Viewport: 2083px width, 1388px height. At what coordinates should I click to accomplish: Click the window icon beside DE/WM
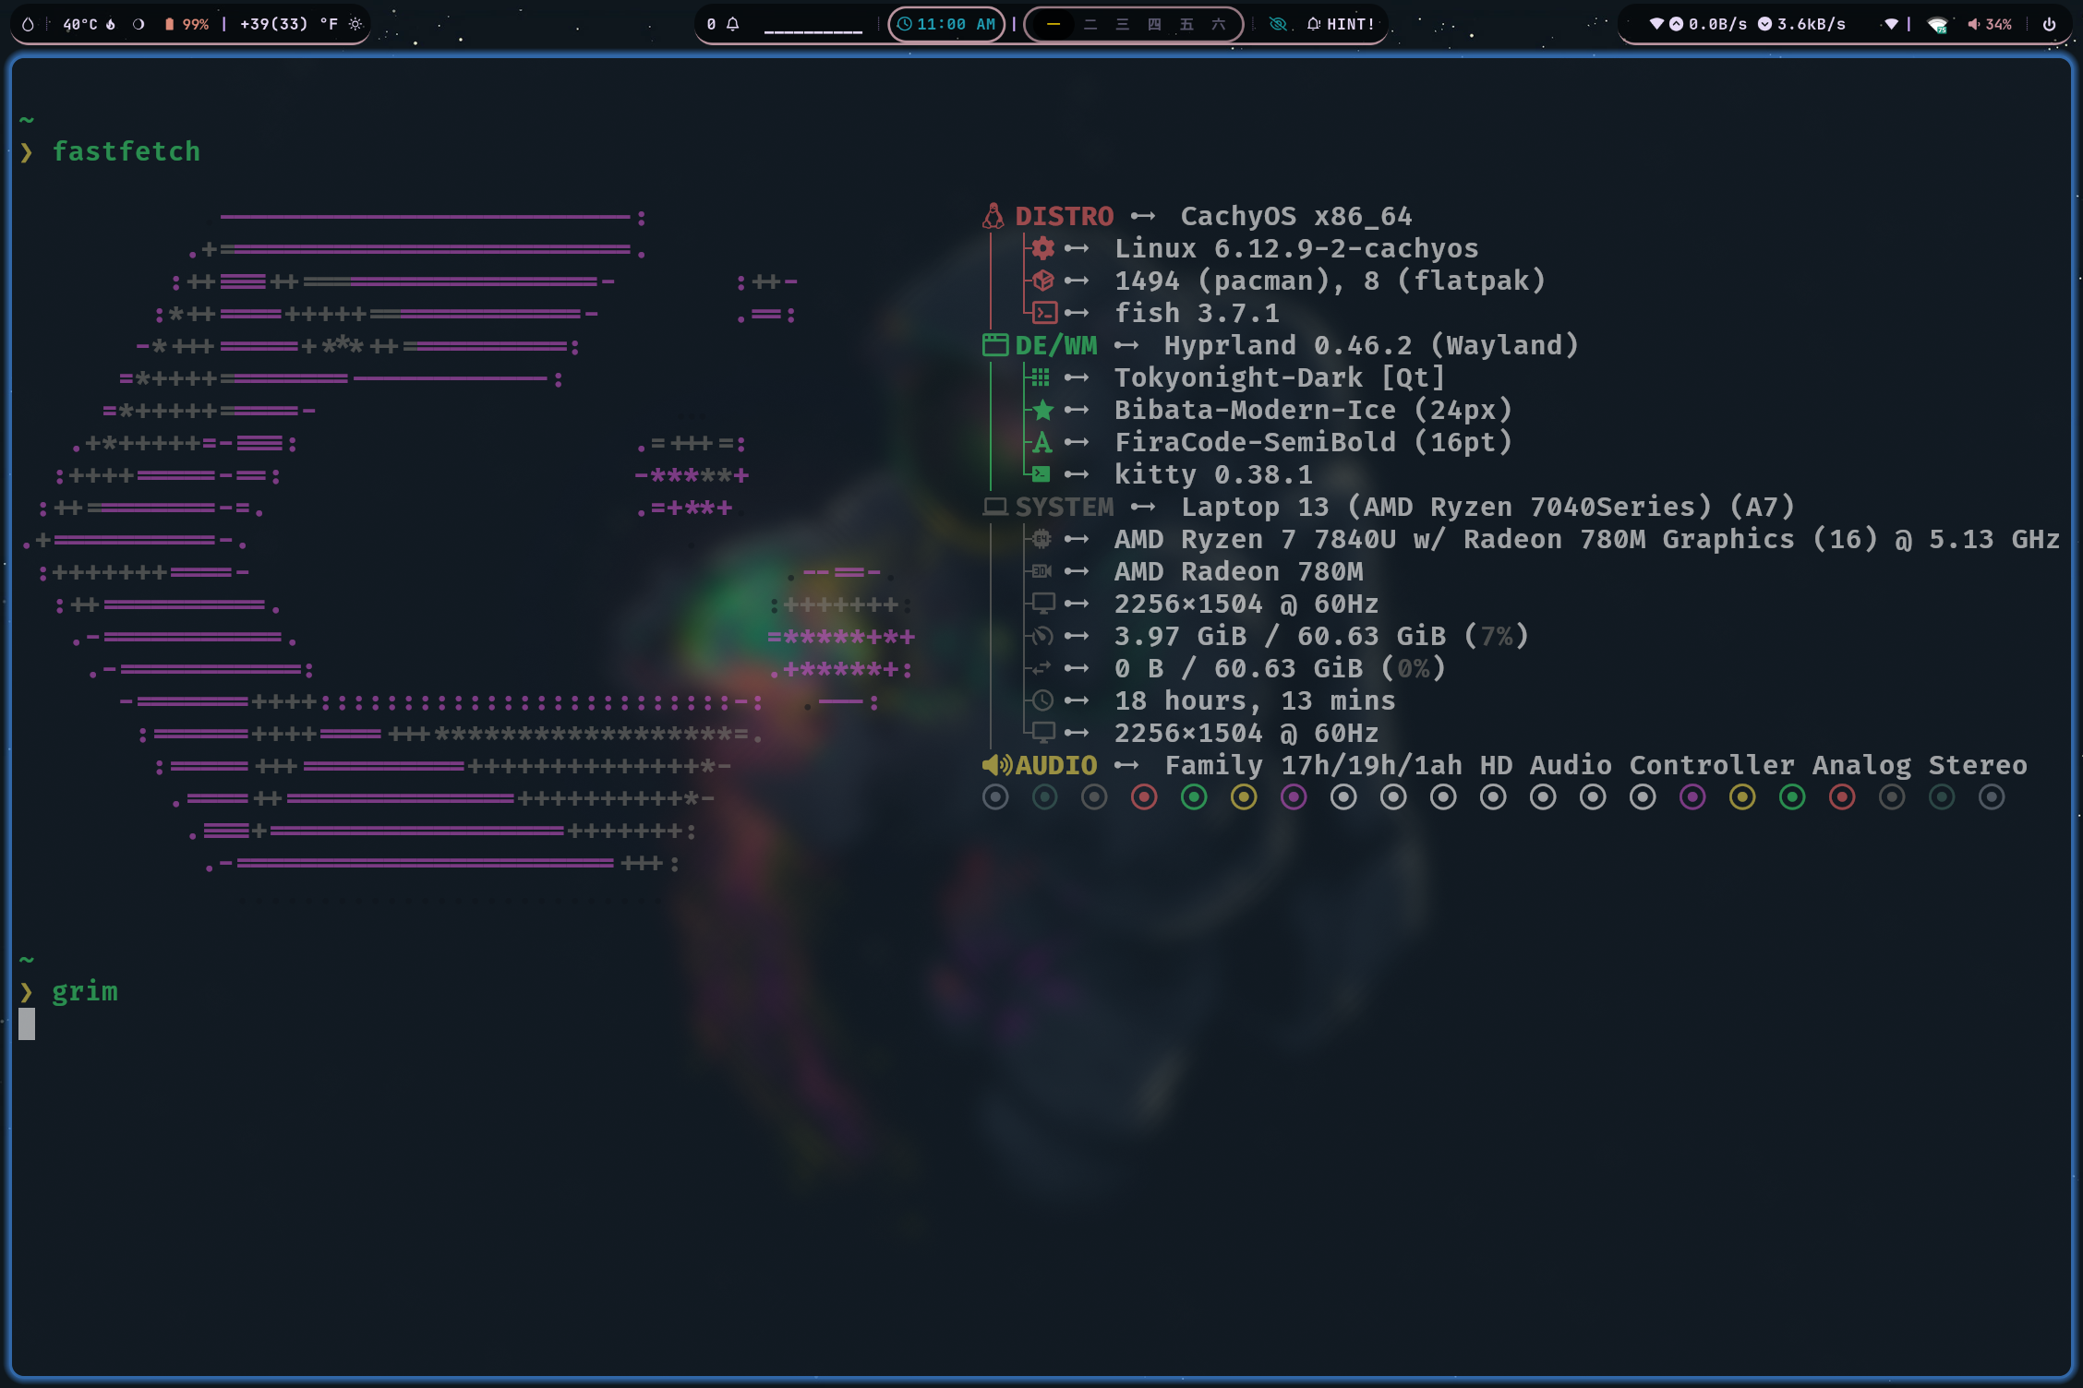coord(995,345)
